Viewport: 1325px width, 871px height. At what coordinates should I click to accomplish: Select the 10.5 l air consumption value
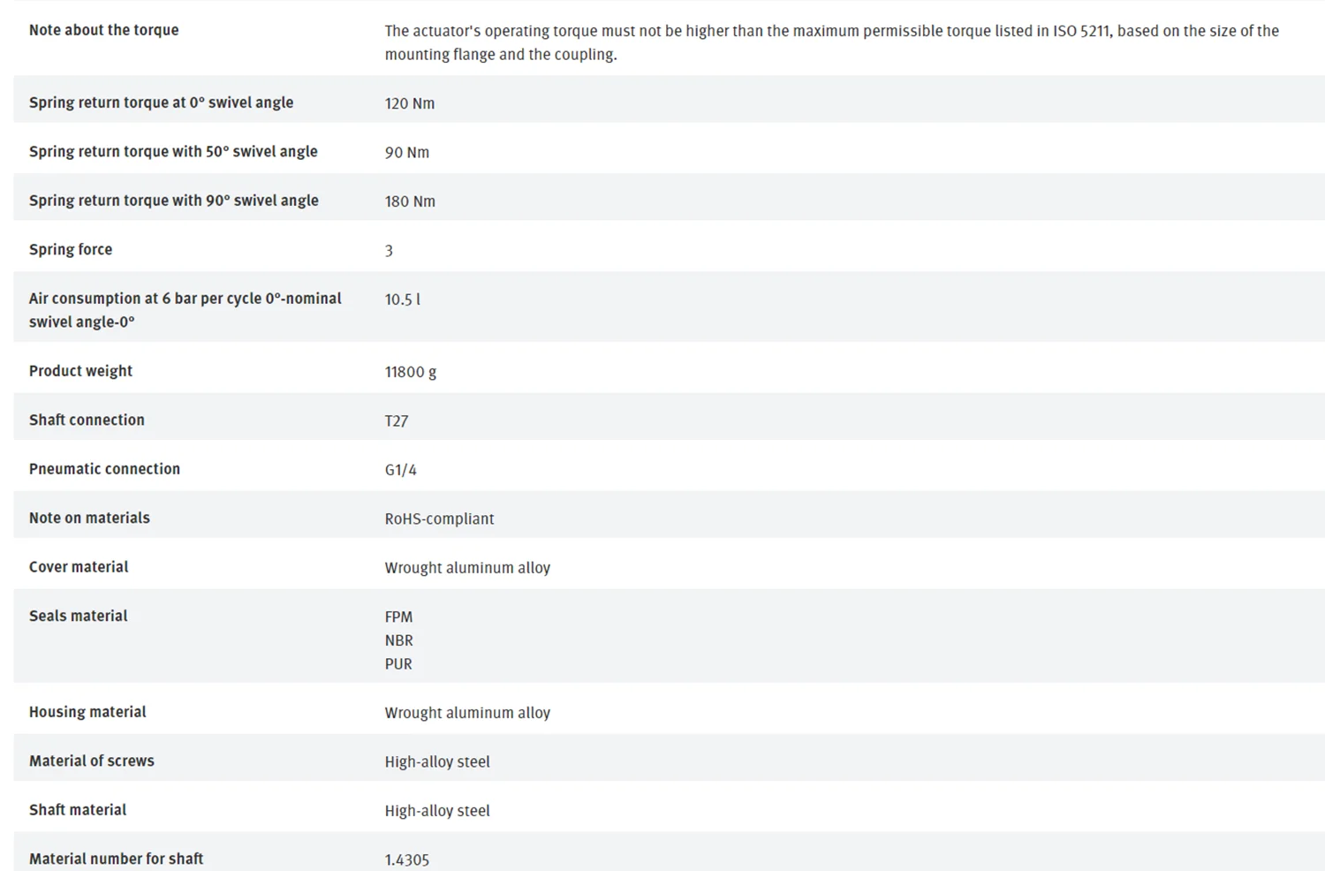click(x=402, y=299)
